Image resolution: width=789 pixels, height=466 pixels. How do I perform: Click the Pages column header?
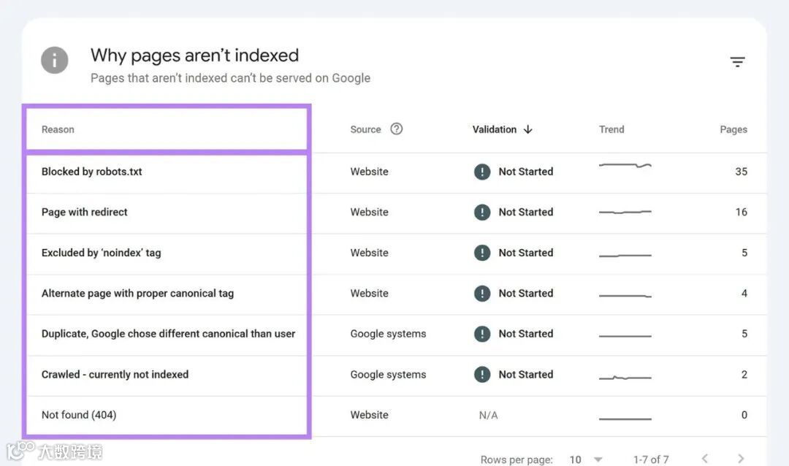coord(733,129)
